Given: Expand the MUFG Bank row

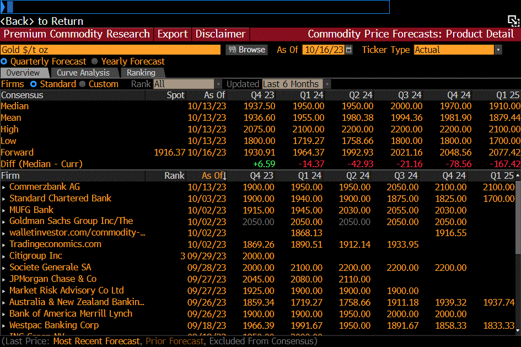Looking at the screenshot, I should click(x=4, y=210).
